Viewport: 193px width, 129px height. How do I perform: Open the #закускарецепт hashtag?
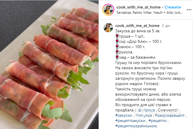170,116
